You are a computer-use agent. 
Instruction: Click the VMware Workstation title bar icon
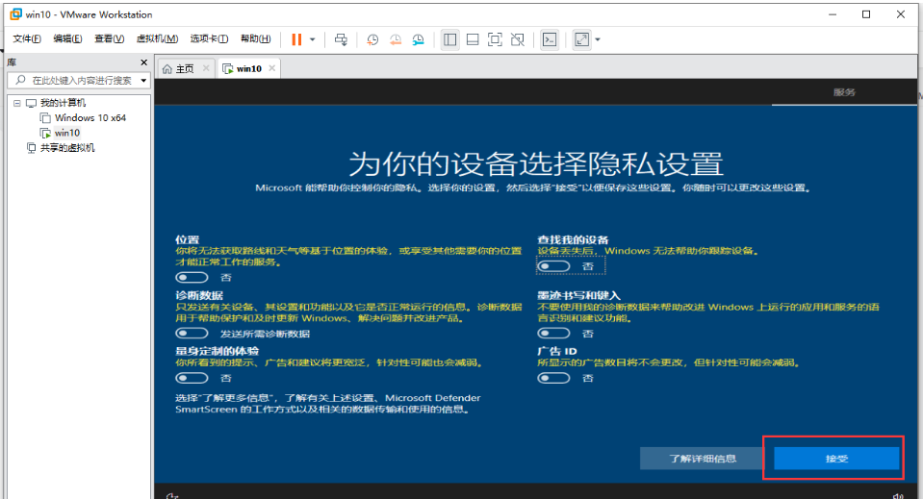pyautogui.click(x=16, y=14)
